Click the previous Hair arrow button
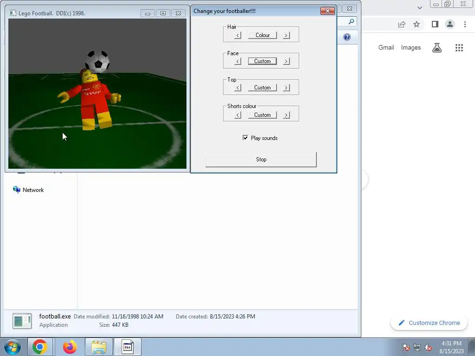Viewport: 475px width, 356px height. click(238, 35)
